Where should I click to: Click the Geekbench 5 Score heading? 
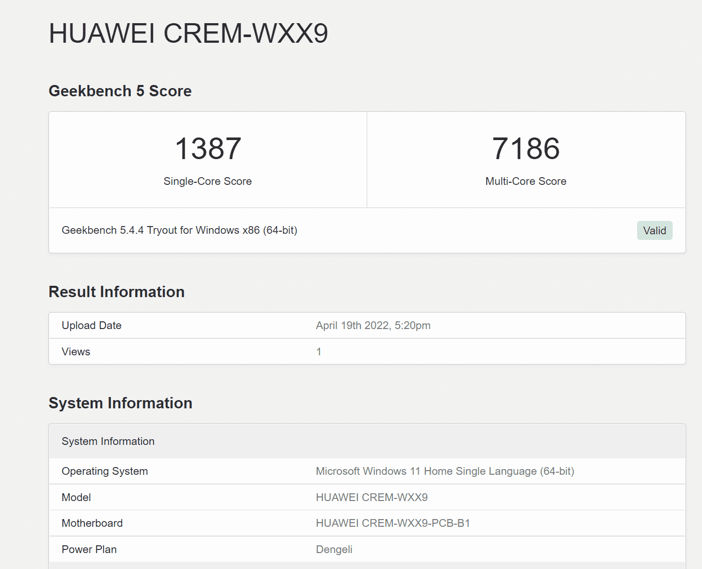[120, 91]
